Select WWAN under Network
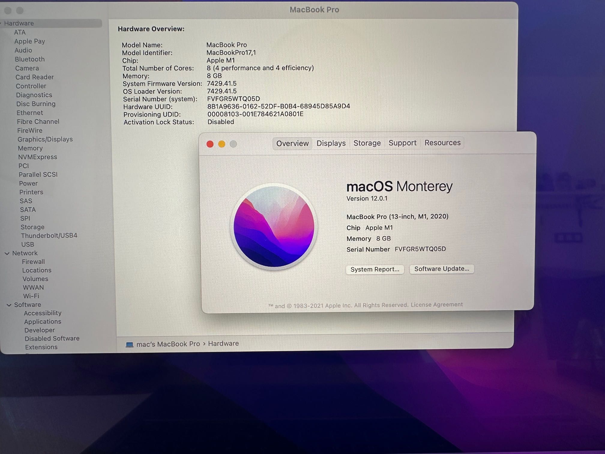605x454 pixels. coord(33,288)
